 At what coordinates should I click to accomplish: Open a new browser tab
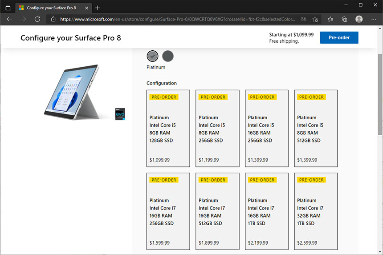tap(98, 8)
